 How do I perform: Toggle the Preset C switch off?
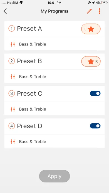[x=95, y=93]
